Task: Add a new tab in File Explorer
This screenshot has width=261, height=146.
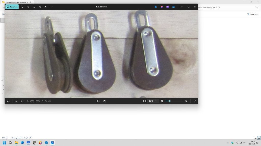Action: 37,2
